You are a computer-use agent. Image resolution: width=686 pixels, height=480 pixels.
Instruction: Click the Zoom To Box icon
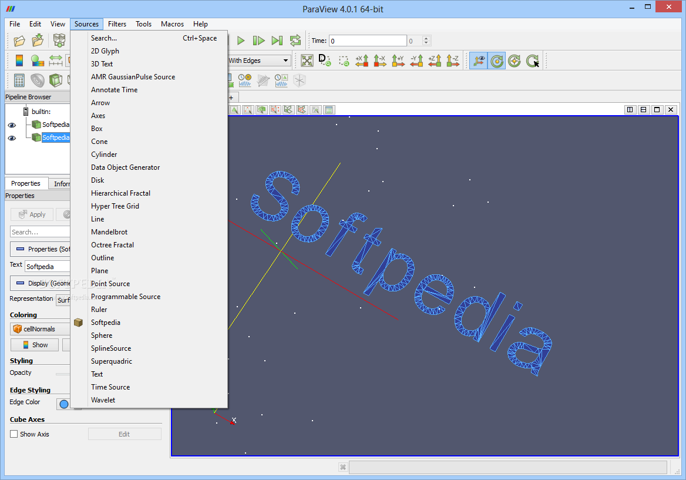click(344, 61)
